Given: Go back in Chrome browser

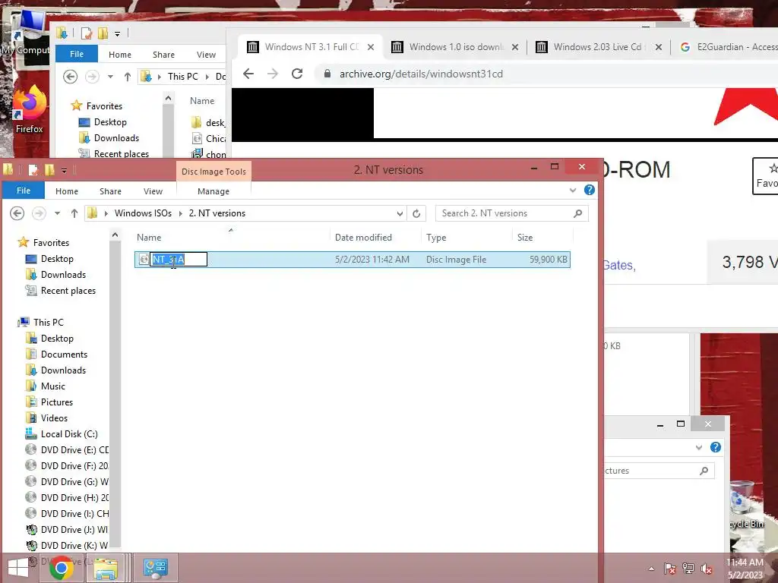Looking at the screenshot, I should coord(248,74).
